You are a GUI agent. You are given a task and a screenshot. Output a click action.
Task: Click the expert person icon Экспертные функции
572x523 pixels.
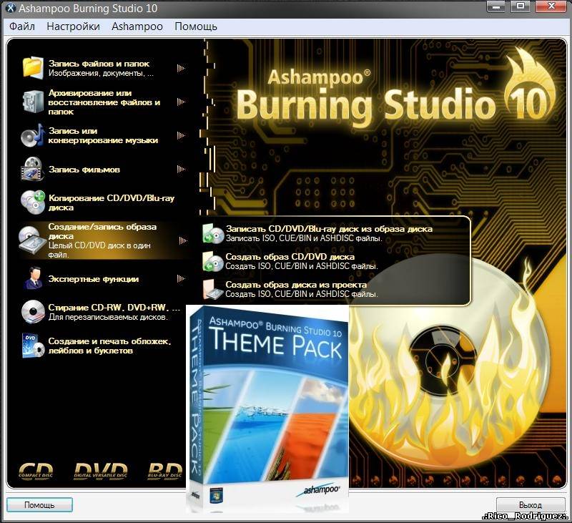click(x=33, y=278)
